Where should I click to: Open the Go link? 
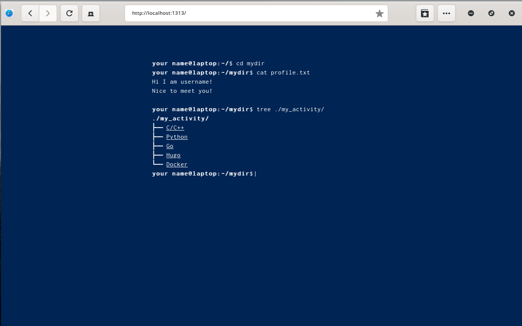[169, 146]
